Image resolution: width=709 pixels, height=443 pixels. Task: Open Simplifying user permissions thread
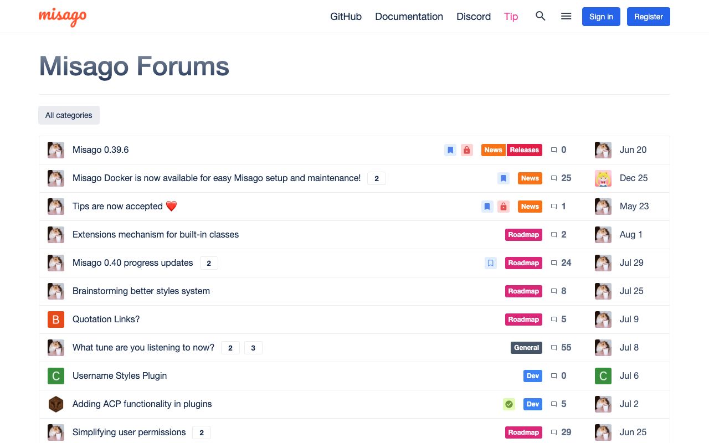coord(129,432)
